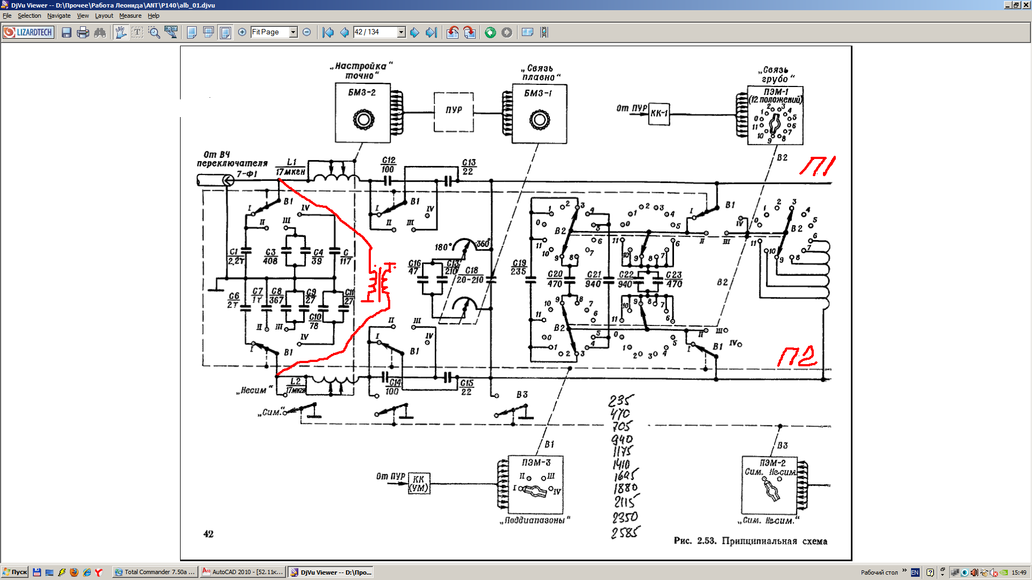Rotate page counterclockwise
Screen dimensions: 1032x580
click(x=453, y=32)
